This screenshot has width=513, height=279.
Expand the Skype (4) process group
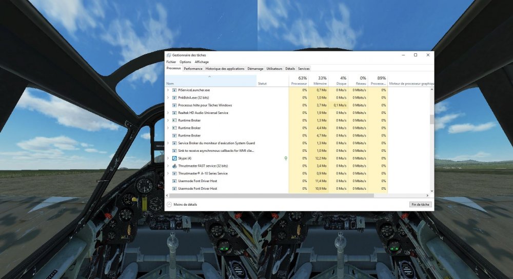(x=168, y=158)
